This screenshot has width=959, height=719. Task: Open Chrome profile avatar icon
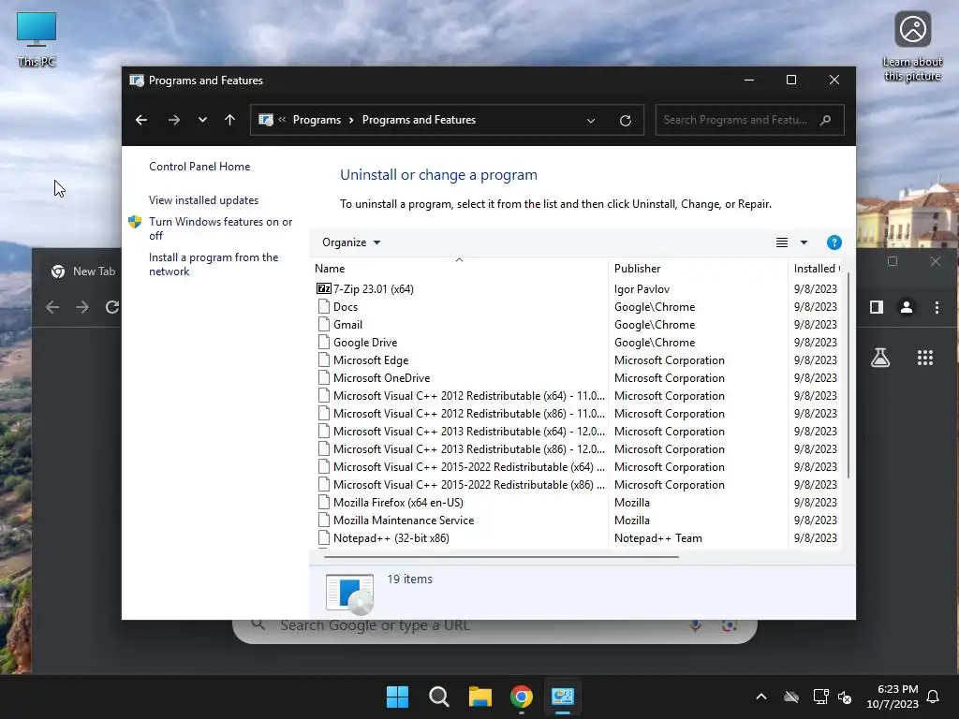point(907,307)
